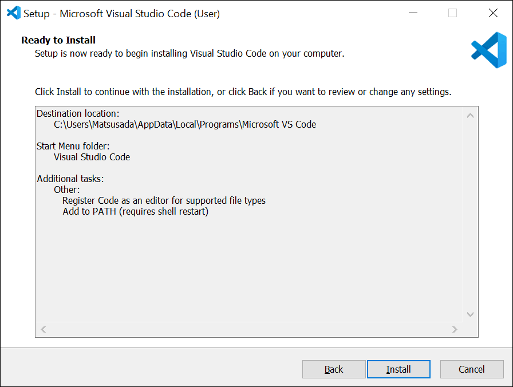The height and width of the screenshot is (387, 513).
Task: Click the horizontal scrollbar right arrow
Action: [x=455, y=329]
